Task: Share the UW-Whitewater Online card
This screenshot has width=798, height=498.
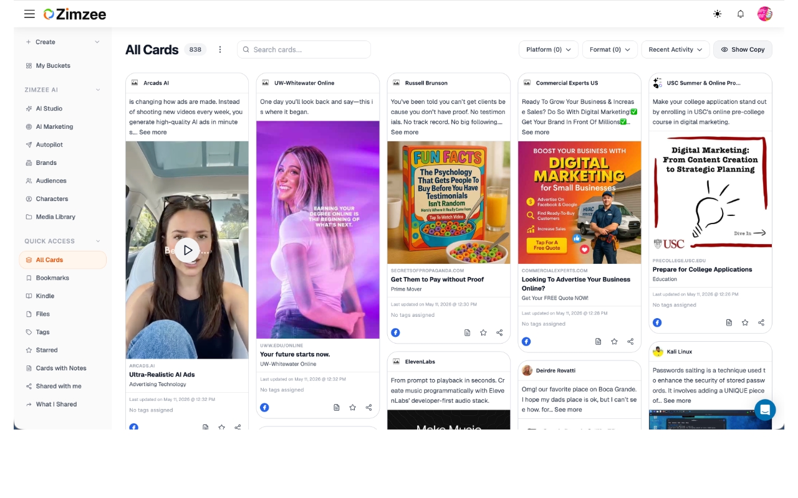Action: pyautogui.click(x=369, y=407)
